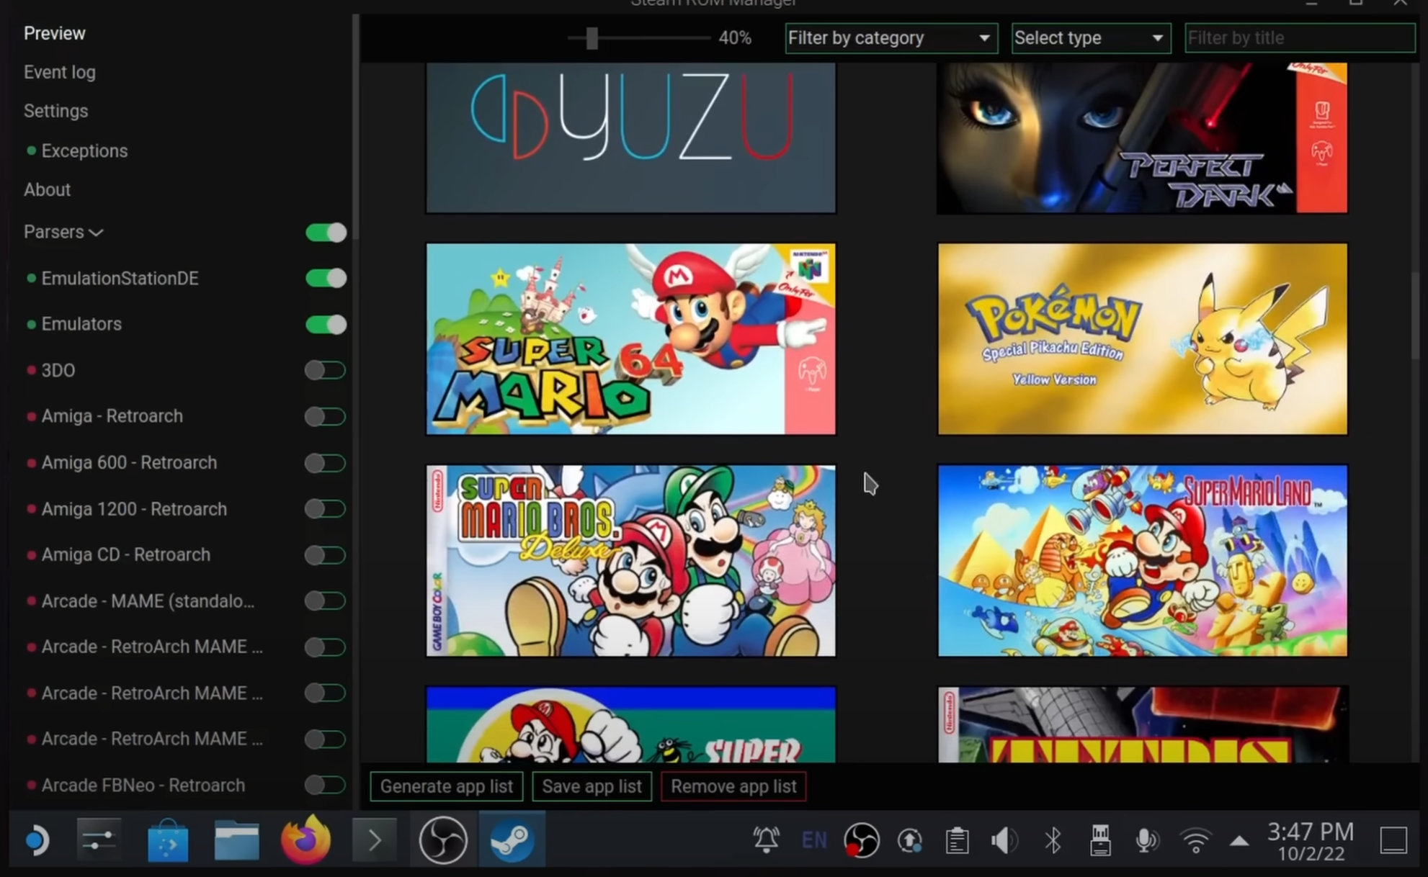
Task: Select the Amiga CD - Retroarch label
Action: pyautogui.click(x=125, y=554)
